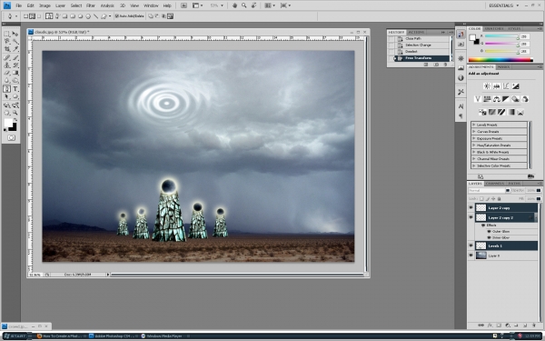Toggle lock all (padlock) icon
Viewport: 545px width, 341px height.
pyautogui.click(x=499, y=198)
